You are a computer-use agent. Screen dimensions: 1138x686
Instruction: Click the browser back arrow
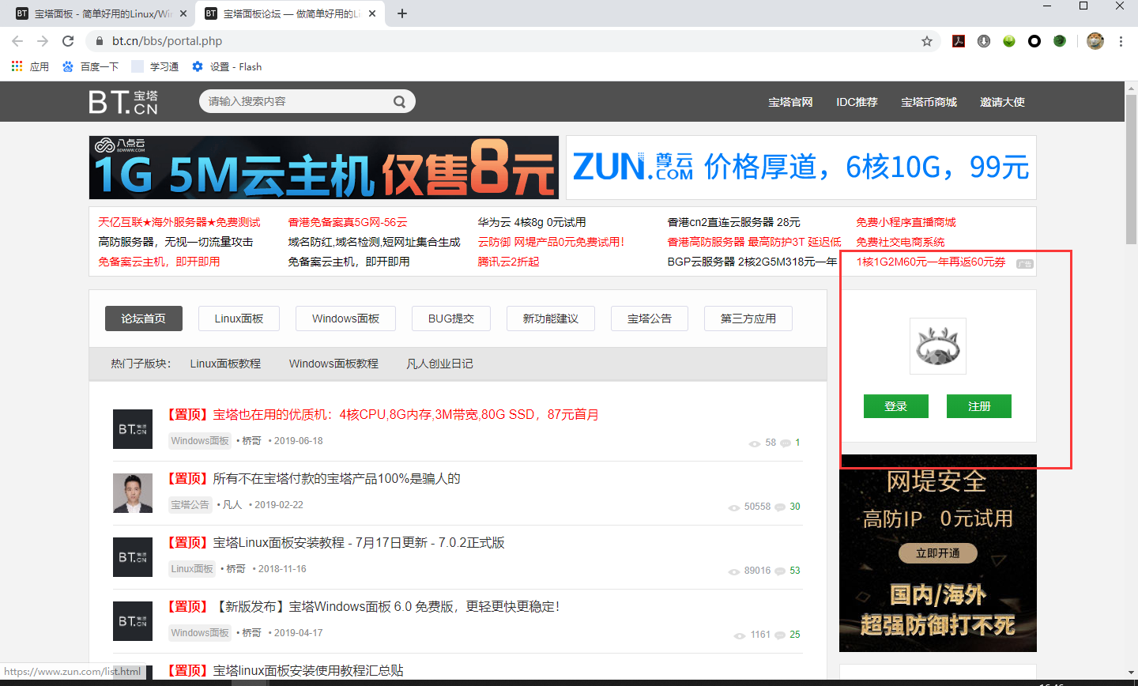pyautogui.click(x=17, y=41)
